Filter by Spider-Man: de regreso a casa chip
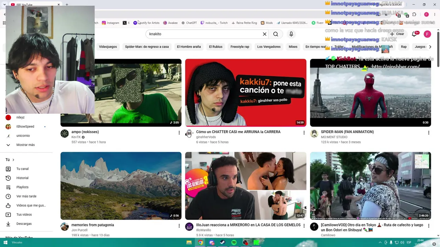Viewport: 440px width, 247px height. pyautogui.click(x=147, y=47)
